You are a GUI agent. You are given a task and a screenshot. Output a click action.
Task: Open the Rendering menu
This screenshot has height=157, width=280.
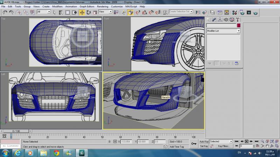pos(103,7)
